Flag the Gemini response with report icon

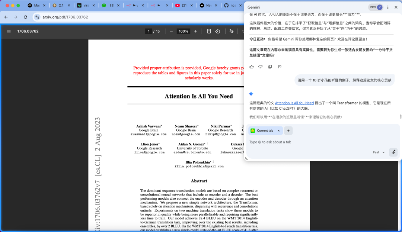click(280, 67)
